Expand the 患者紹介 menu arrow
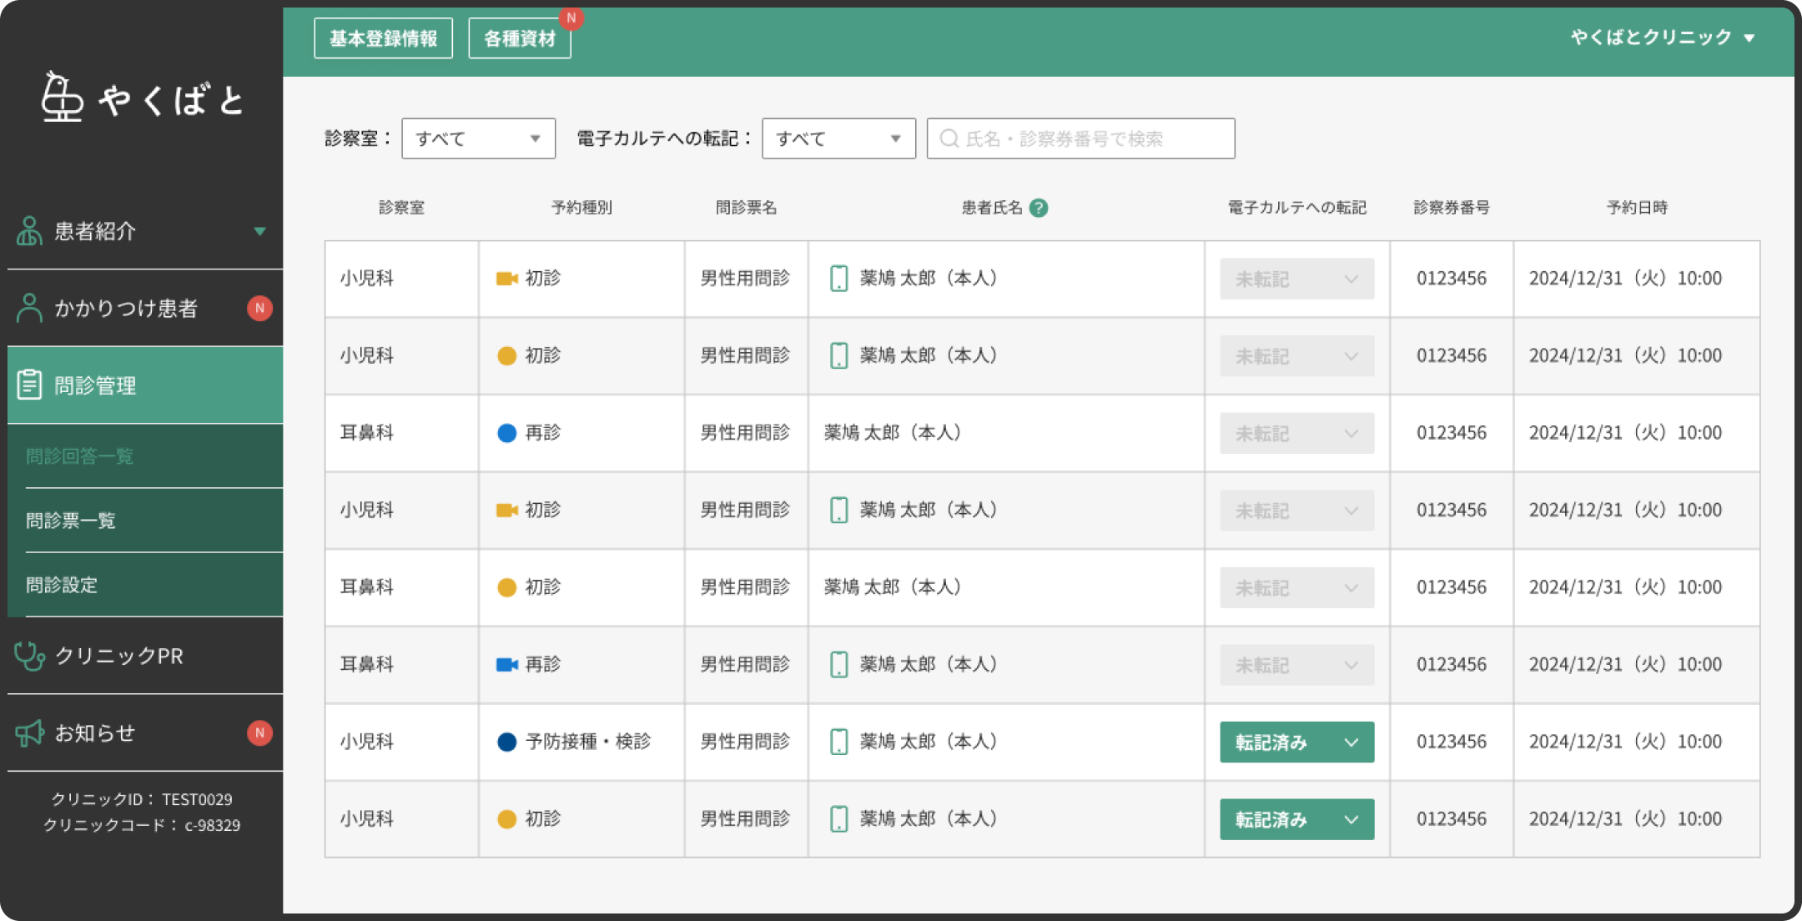Viewport: 1802px width, 921px height. (x=259, y=231)
